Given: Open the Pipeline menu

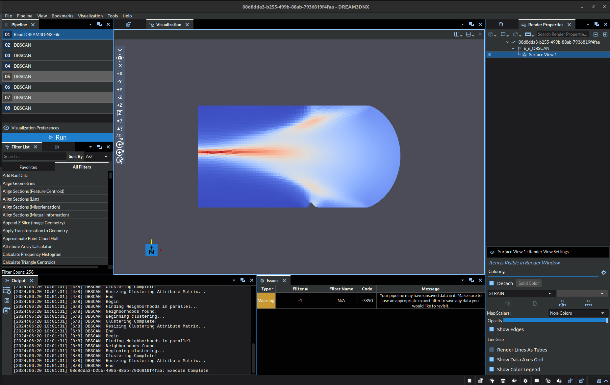Looking at the screenshot, I should click(25, 16).
